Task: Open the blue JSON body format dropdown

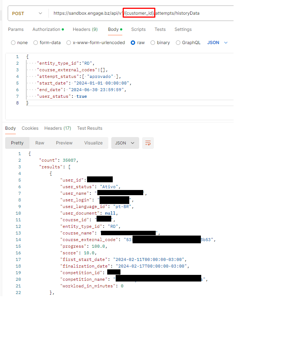Action: pyautogui.click(x=217, y=43)
